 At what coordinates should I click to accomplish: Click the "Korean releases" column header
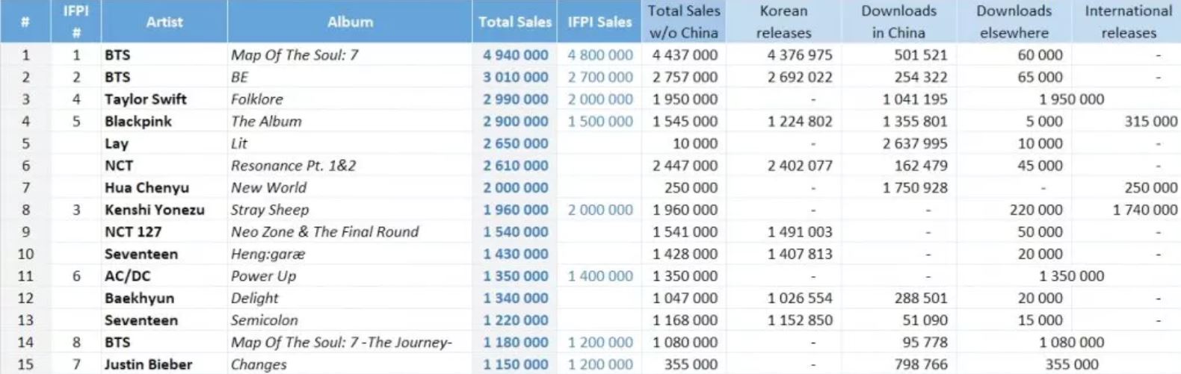[x=783, y=22]
